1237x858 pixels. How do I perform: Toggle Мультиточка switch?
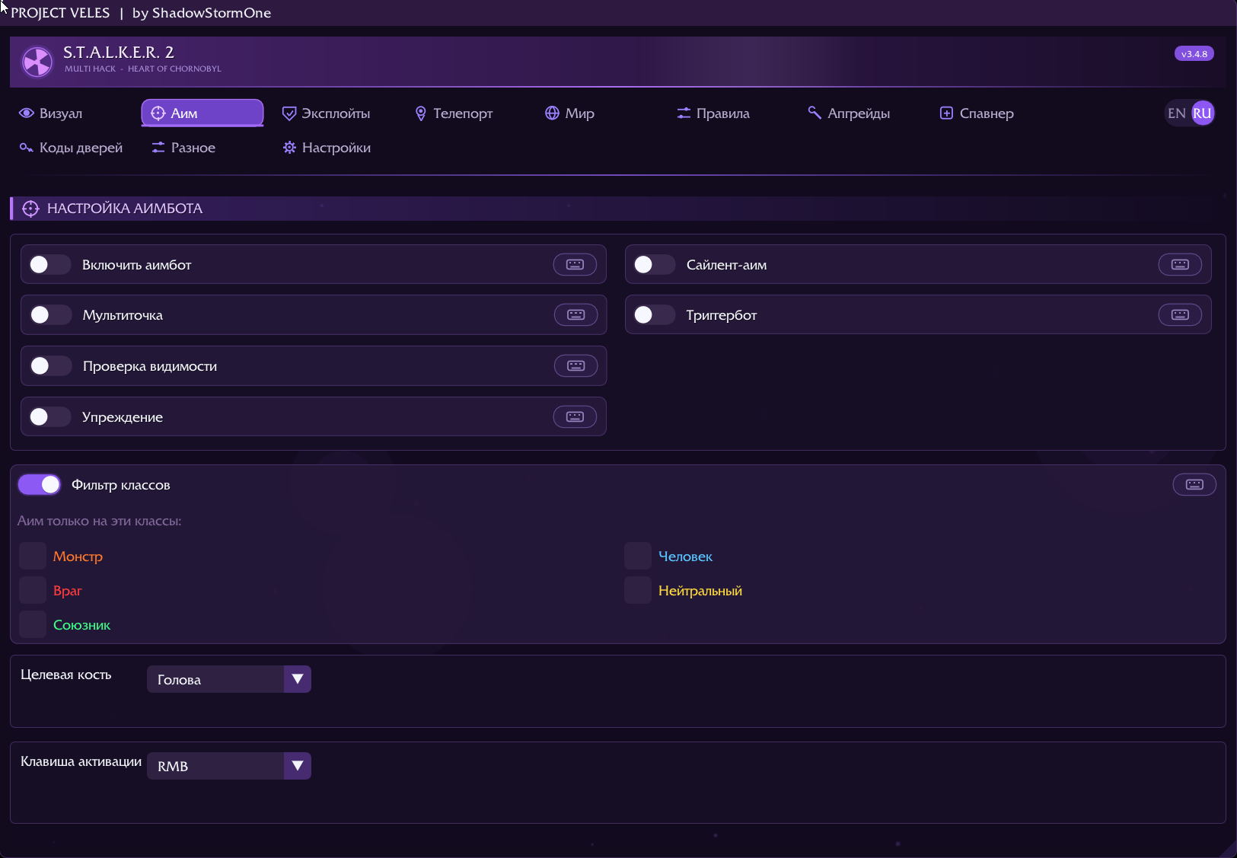pos(49,314)
